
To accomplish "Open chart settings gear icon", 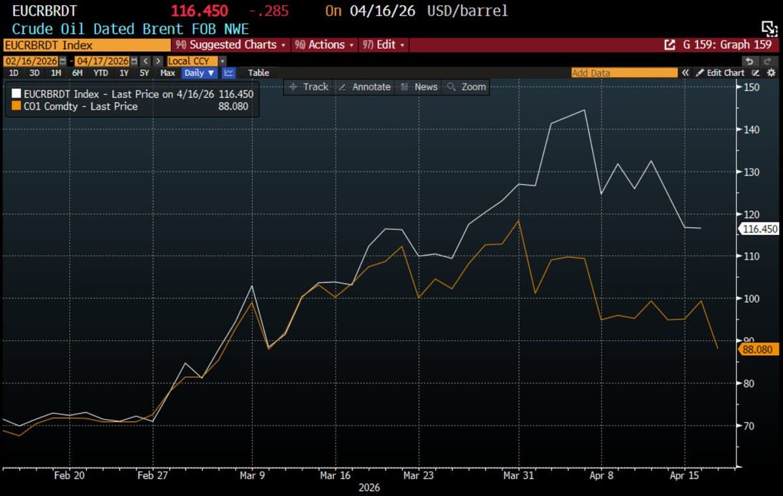I will coord(771,73).
